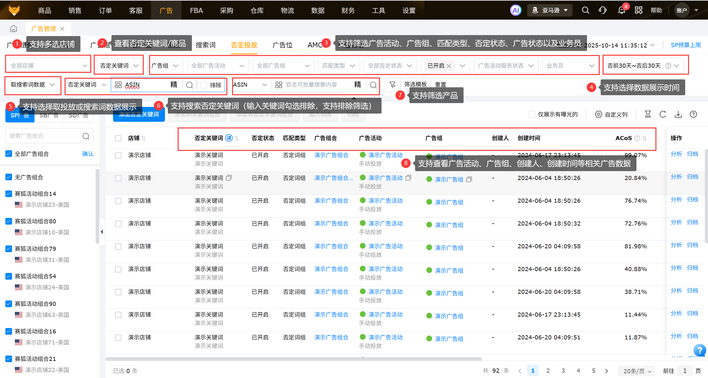Click the customer support headset icon
Image resolution: width=708 pixels, height=378 pixels.
point(603,10)
